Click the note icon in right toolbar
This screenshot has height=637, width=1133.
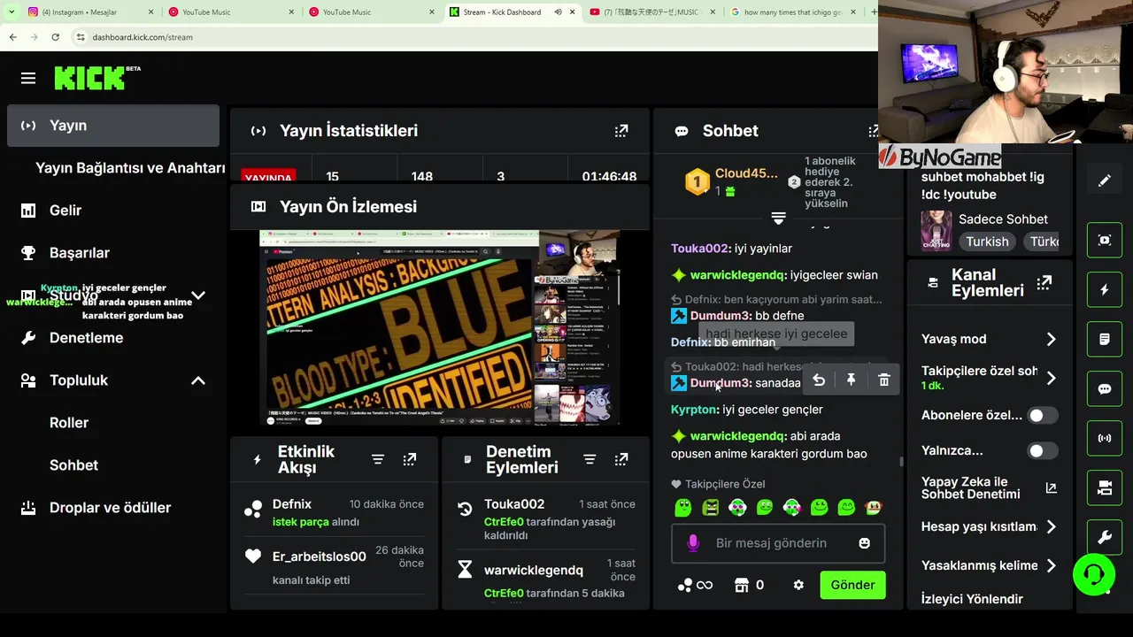coord(1105,339)
